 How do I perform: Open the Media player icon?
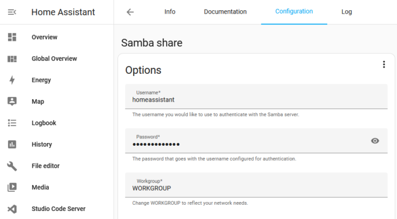[x=12, y=187]
